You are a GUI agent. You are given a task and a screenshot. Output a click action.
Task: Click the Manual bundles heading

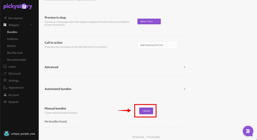click(x=55, y=108)
